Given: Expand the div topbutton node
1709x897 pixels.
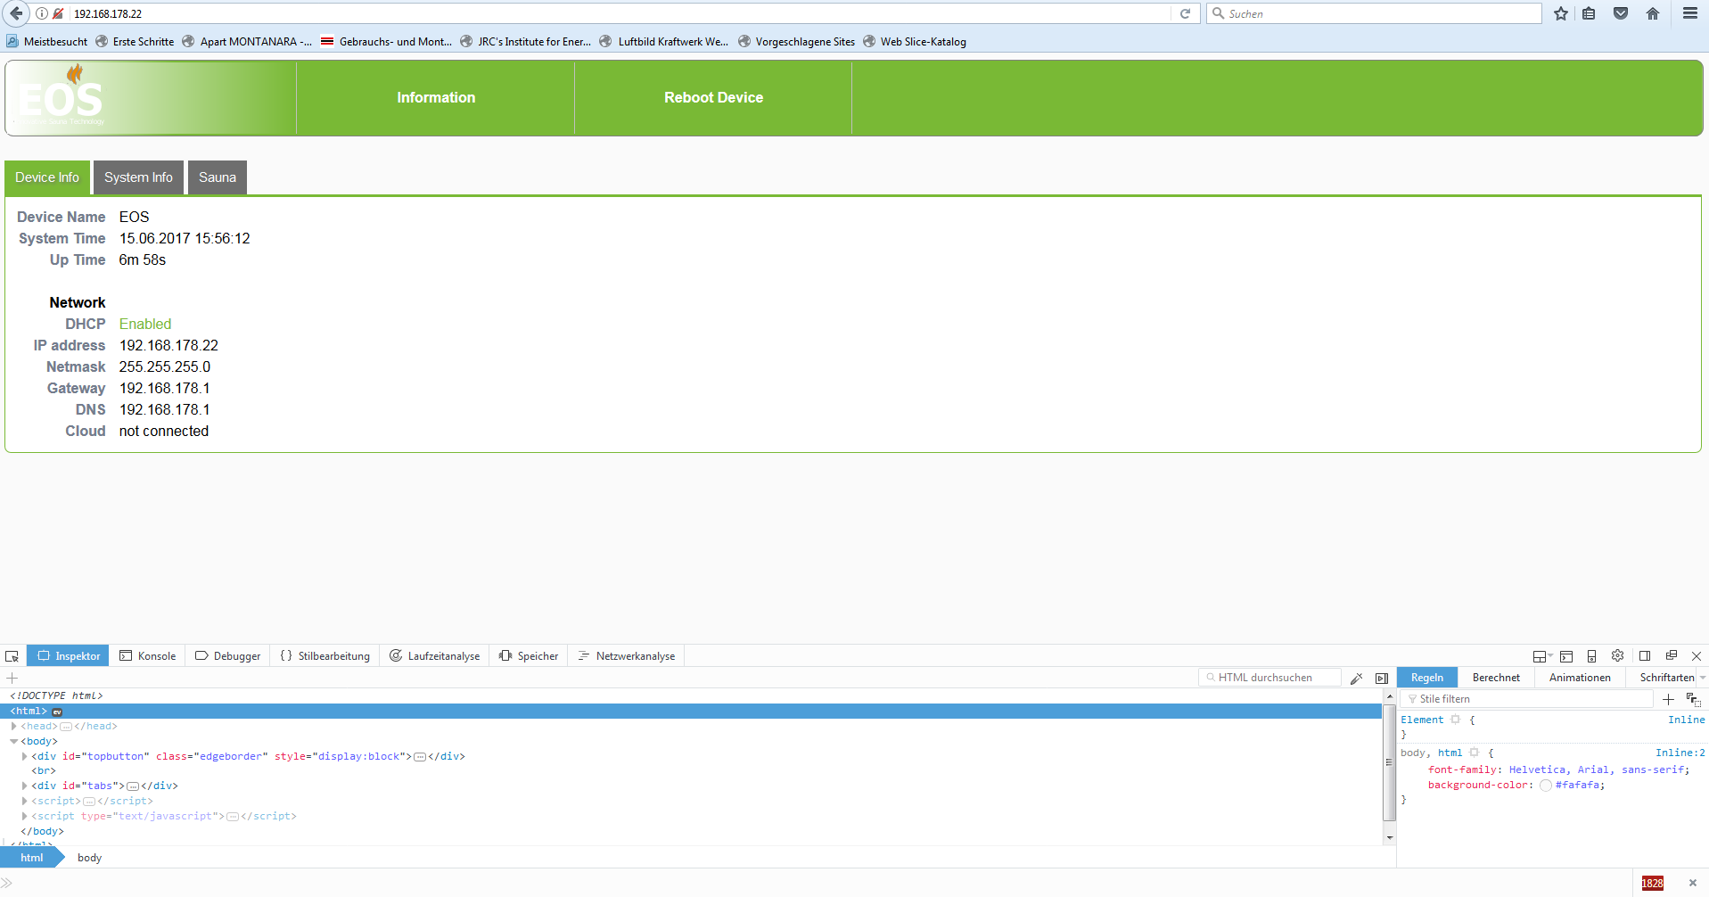Looking at the screenshot, I should (x=25, y=756).
